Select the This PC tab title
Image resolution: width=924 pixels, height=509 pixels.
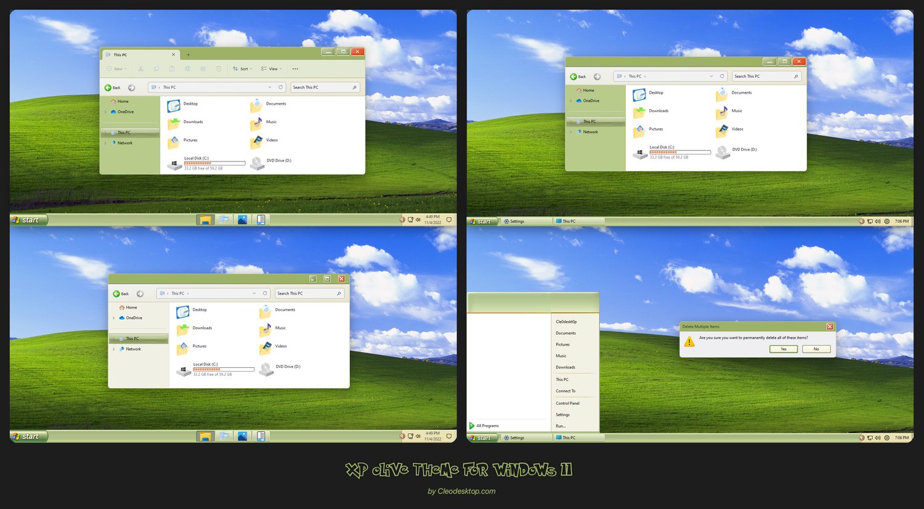tap(120, 55)
